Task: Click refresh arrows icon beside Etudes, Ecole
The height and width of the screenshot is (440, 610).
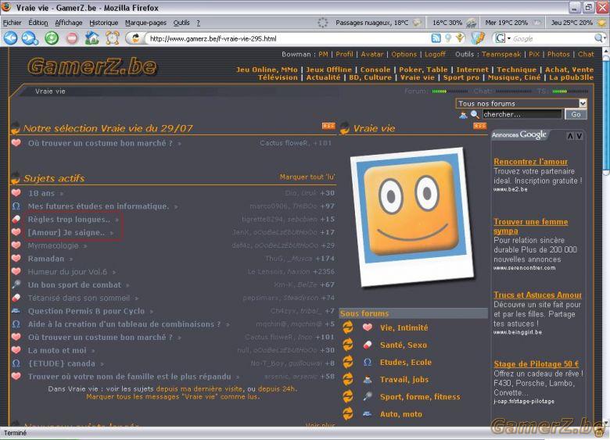Action: [348, 362]
